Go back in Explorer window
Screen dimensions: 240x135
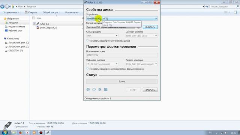2,7
